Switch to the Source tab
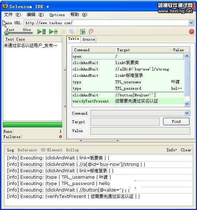The height and width of the screenshot is (210, 197). pyautogui.click(x=89, y=40)
